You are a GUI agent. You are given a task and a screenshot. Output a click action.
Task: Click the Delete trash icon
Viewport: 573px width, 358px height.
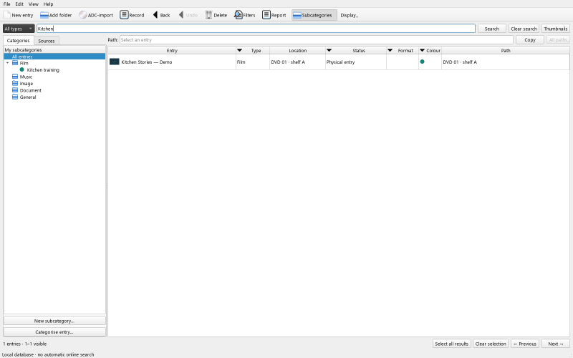click(x=208, y=15)
